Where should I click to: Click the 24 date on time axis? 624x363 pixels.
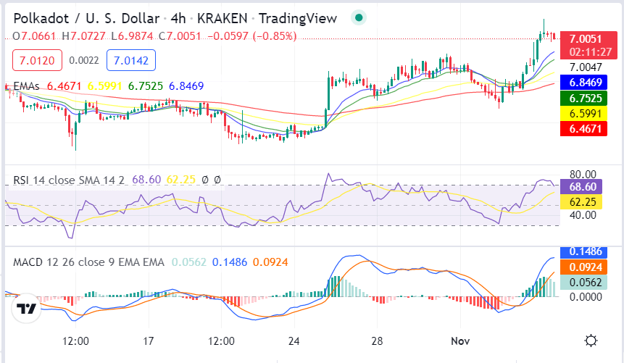click(294, 341)
